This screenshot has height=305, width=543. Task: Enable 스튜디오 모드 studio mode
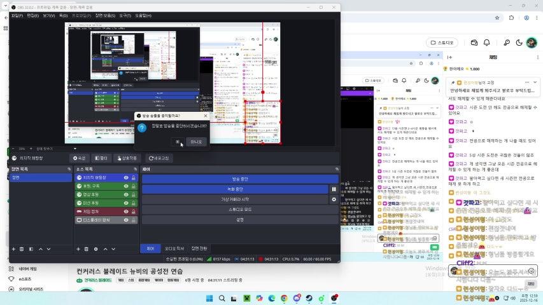click(240, 210)
